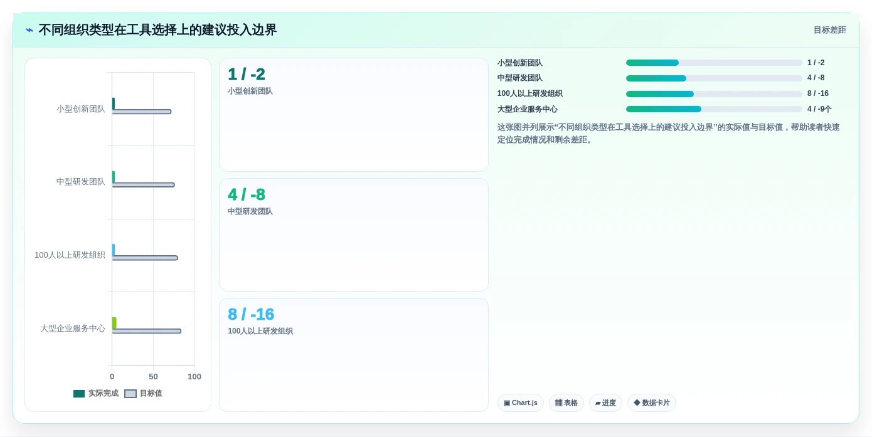Open the 8 / -16 data card
The width and height of the screenshot is (872, 437).
[x=354, y=355]
